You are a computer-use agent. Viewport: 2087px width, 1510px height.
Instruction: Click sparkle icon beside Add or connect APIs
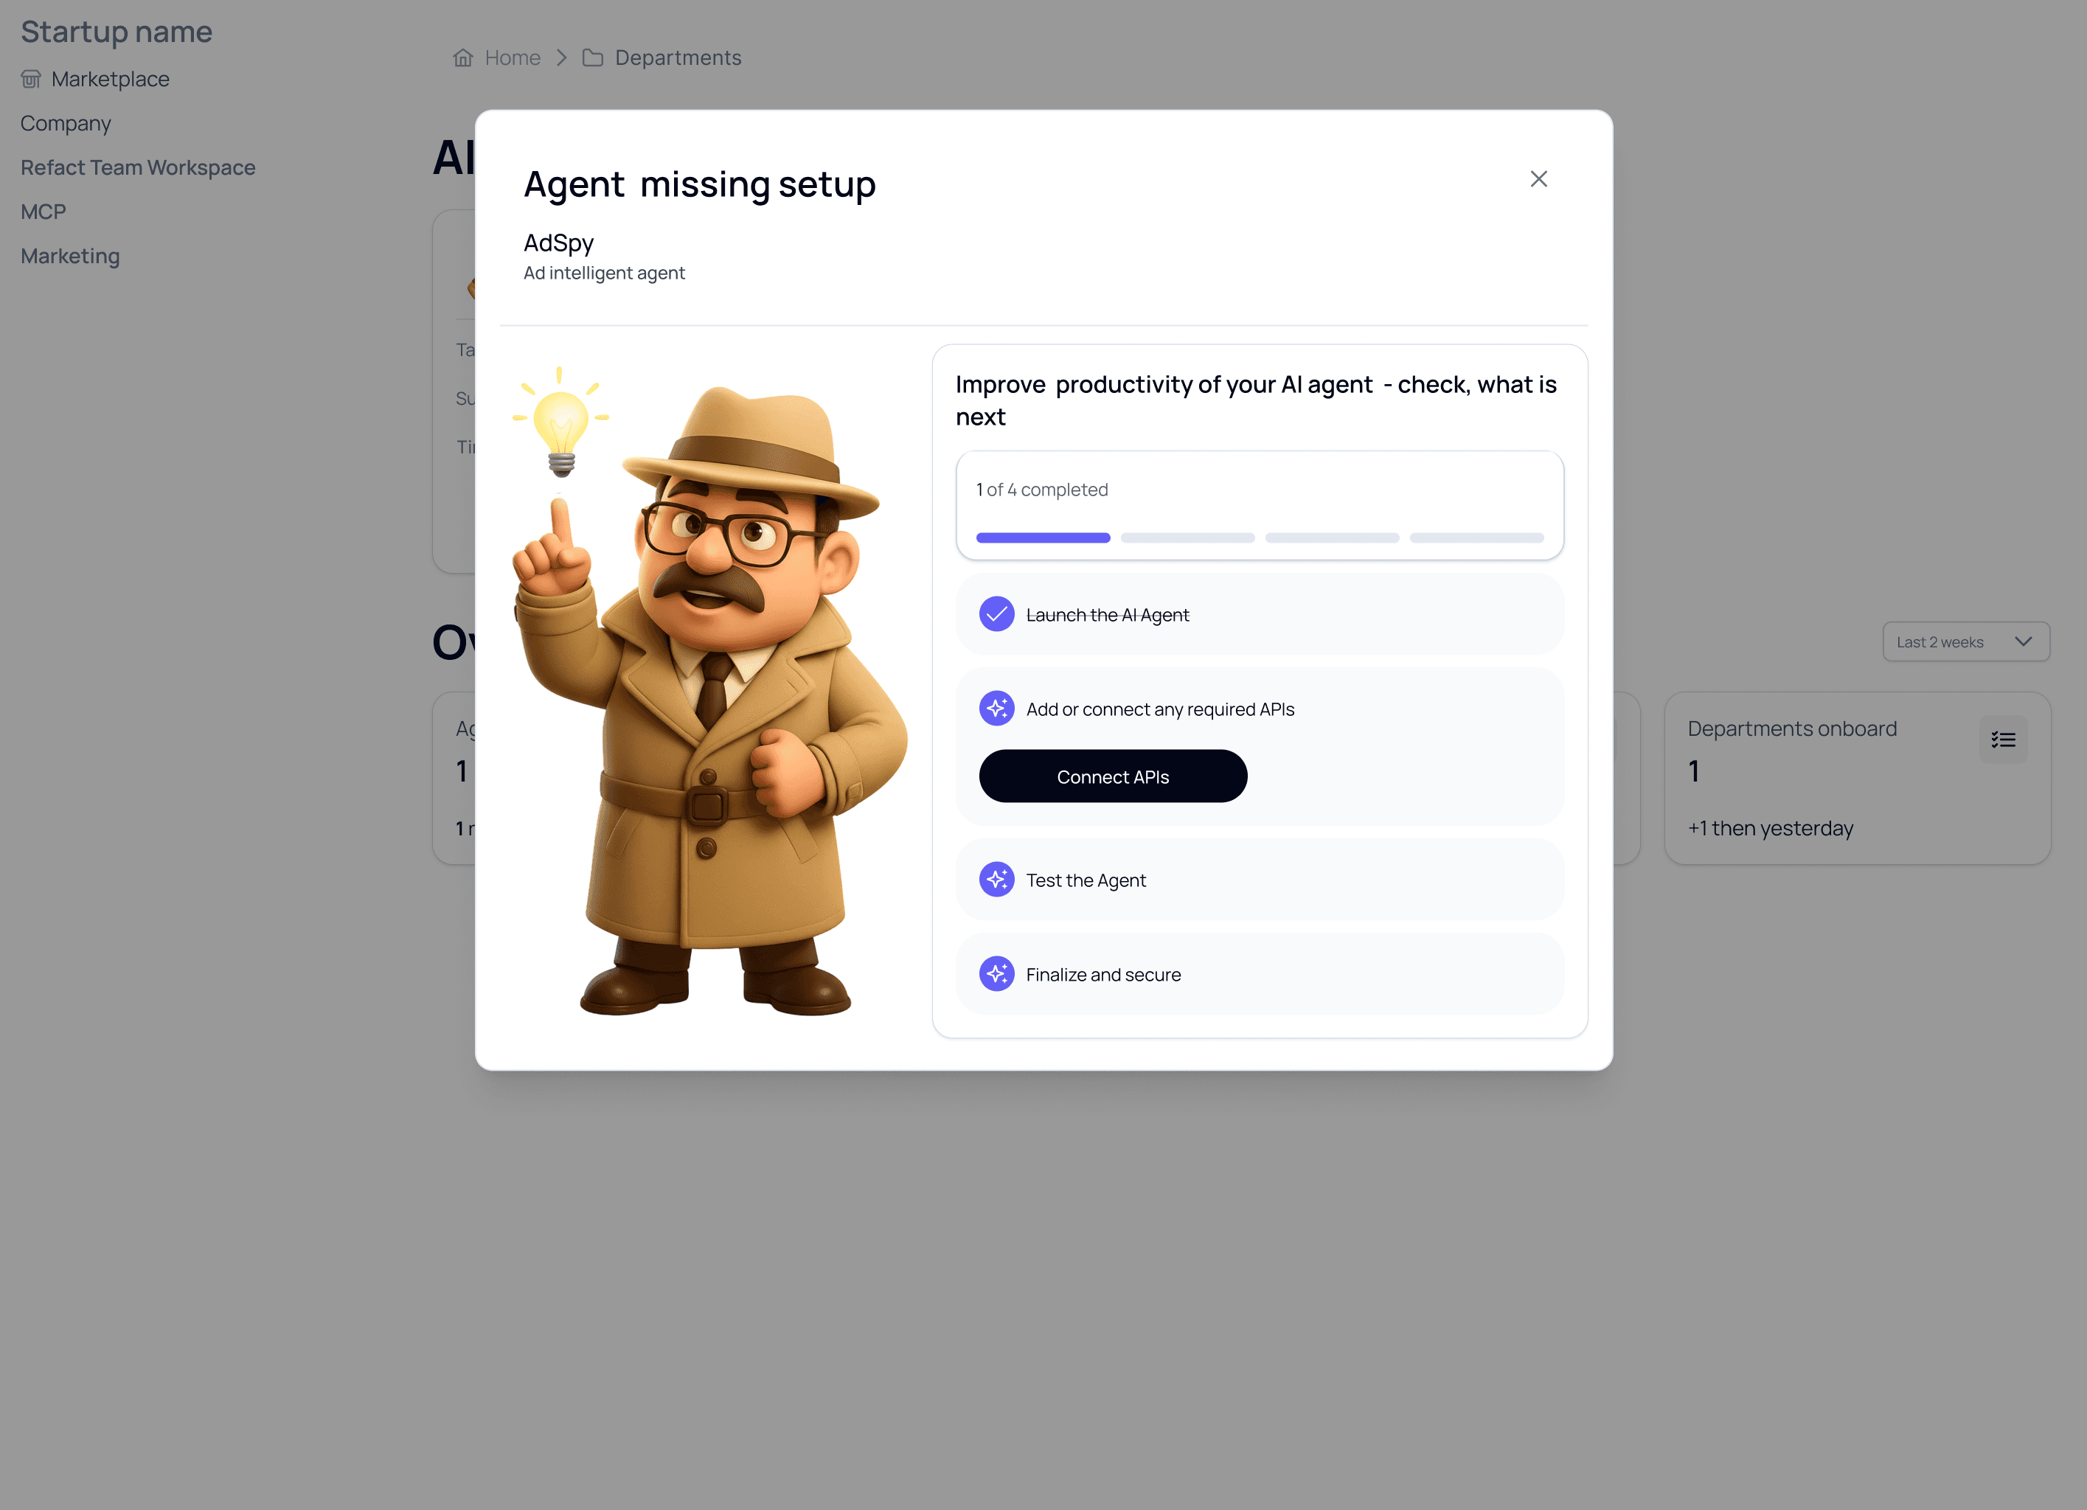tap(996, 709)
